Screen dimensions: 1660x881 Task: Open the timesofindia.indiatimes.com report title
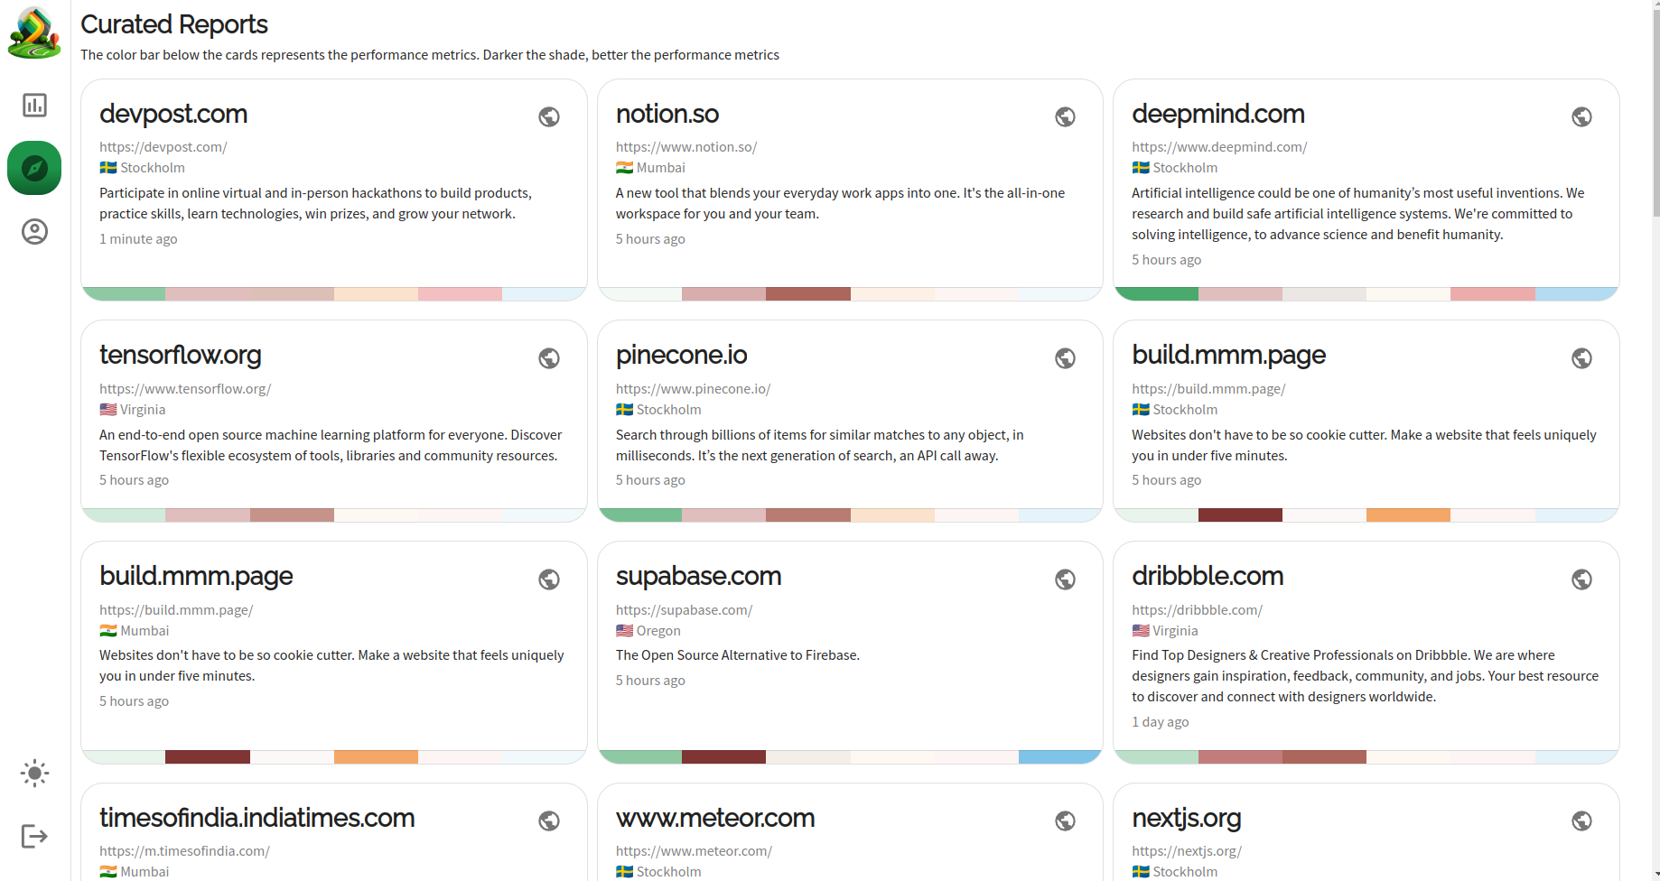(257, 818)
